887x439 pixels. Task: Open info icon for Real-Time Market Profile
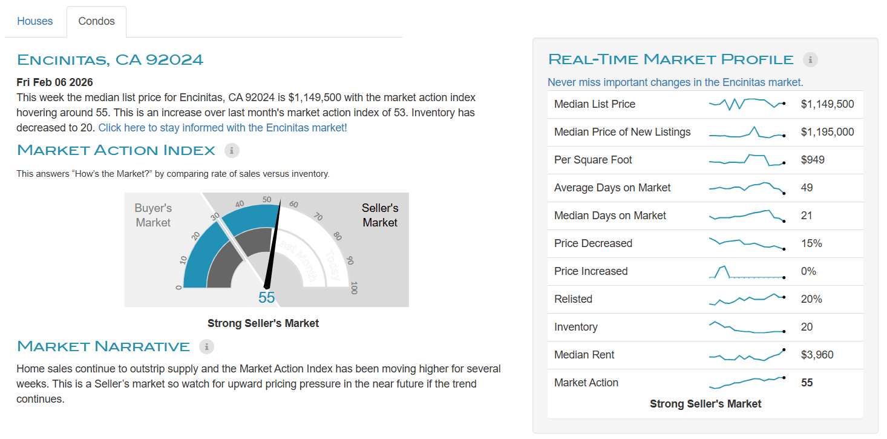tap(810, 59)
